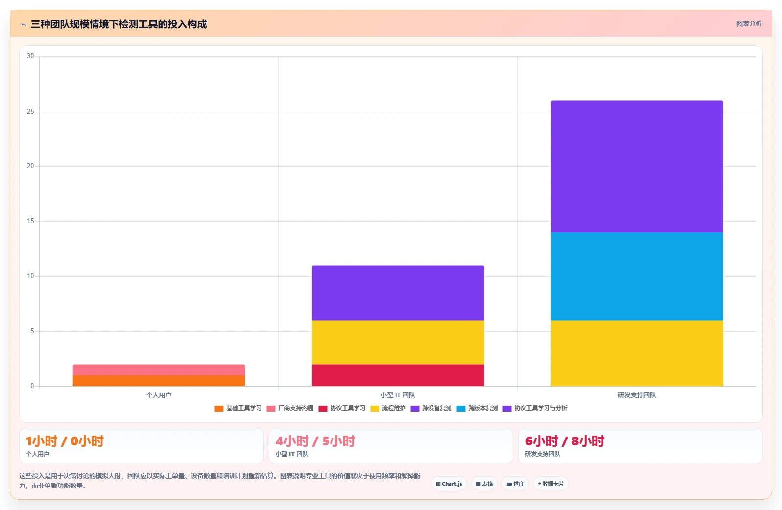782x510 pixels.
Task: Click the y-axis tick label 15
Action: 30,221
